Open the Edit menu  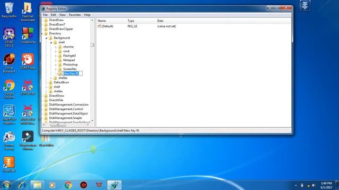pos(53,15)
